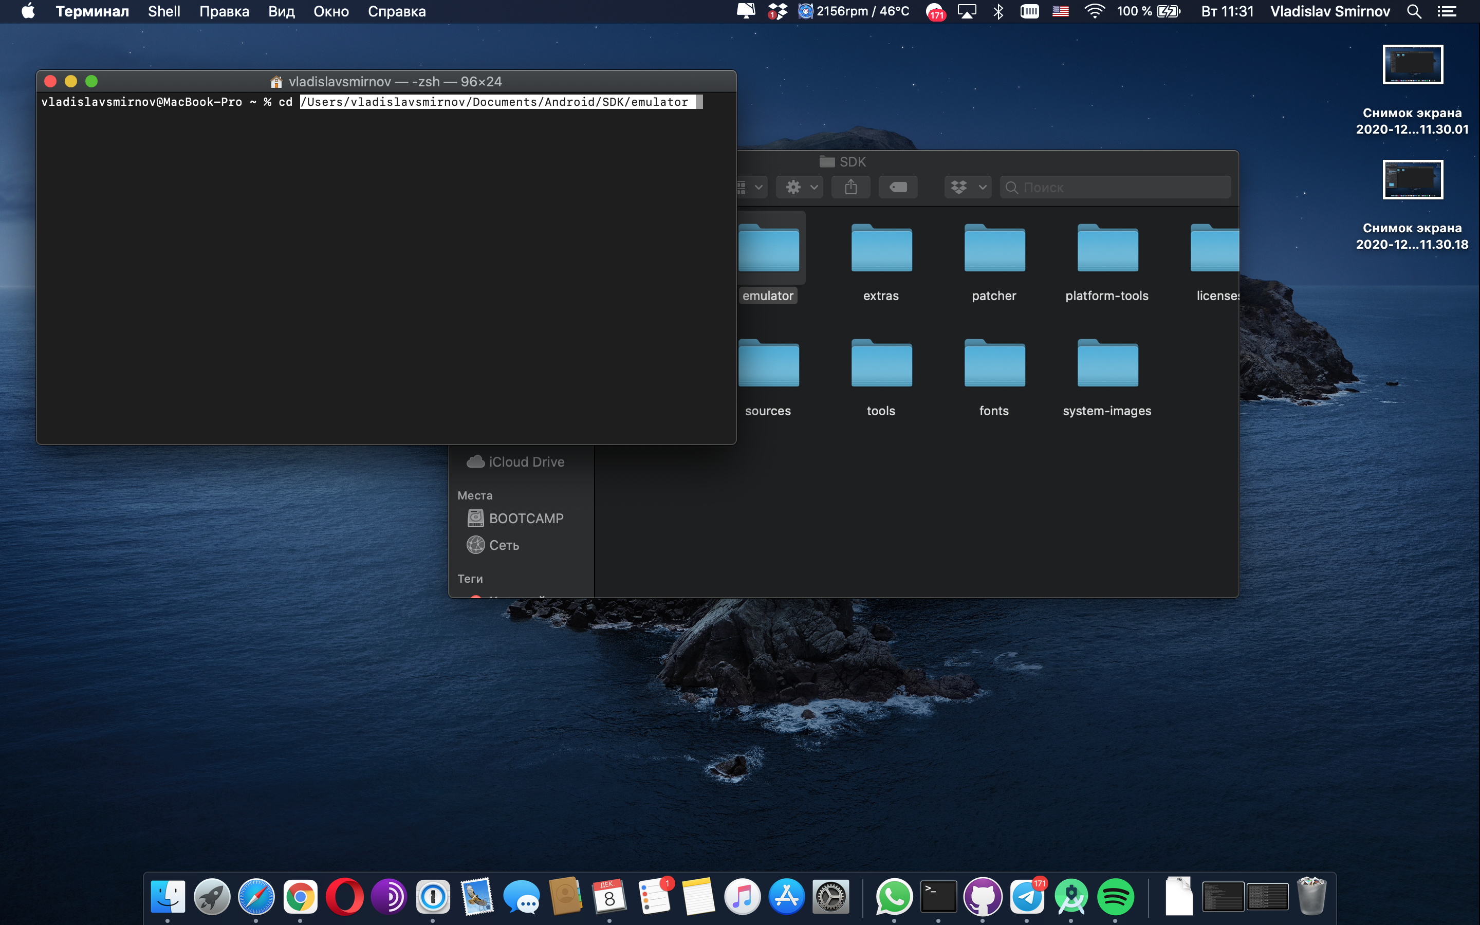Open Calendar showing 8 in Dock
The image size is (1480, 925).
[x=610, y=897]
